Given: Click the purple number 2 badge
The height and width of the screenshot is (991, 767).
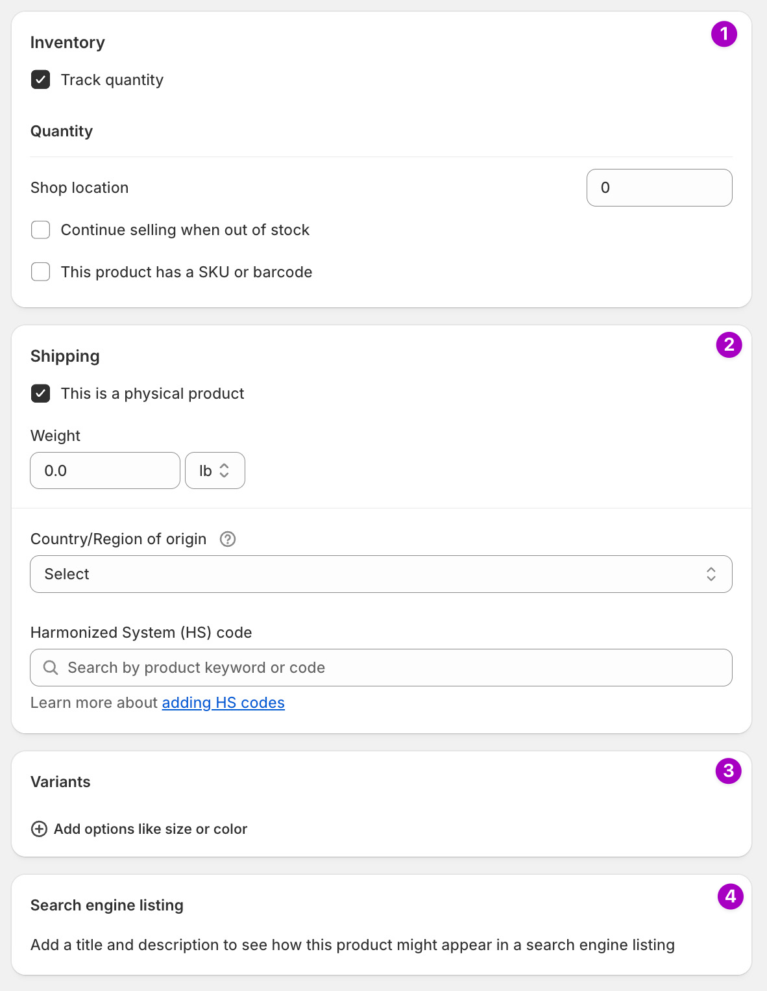Looking at the screenshot, I should (x=729, y=345).
